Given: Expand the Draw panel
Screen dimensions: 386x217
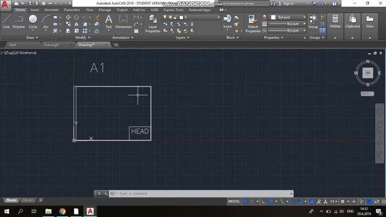Looking at the screenshot, I should [x=32, y=37].
